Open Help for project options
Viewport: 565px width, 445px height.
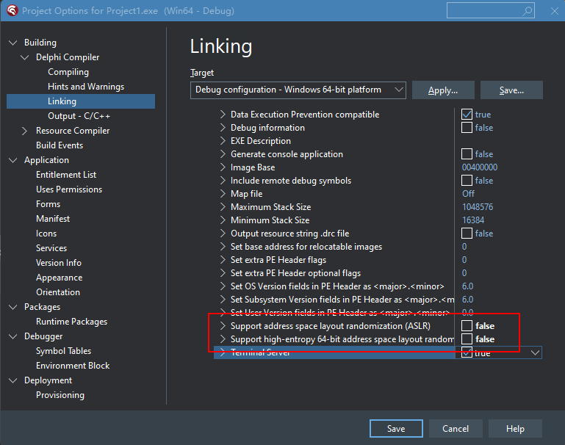[515, 429]
